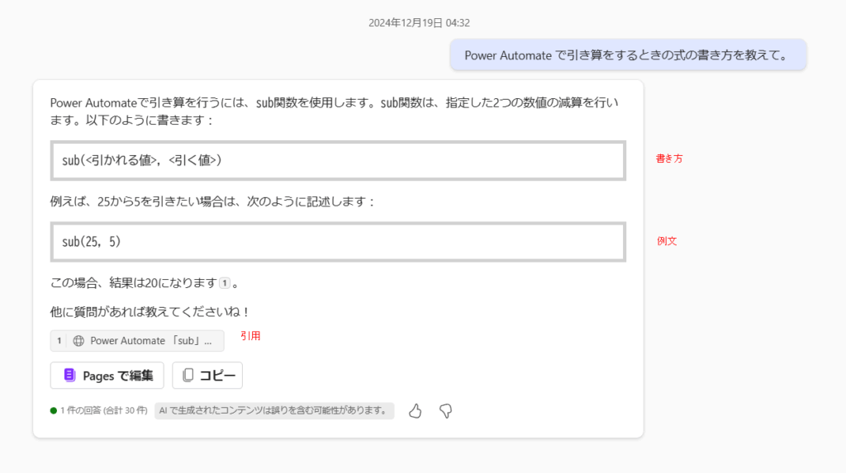Click the red "例文" annotation

pyautogui.click(x=667, y=241)
